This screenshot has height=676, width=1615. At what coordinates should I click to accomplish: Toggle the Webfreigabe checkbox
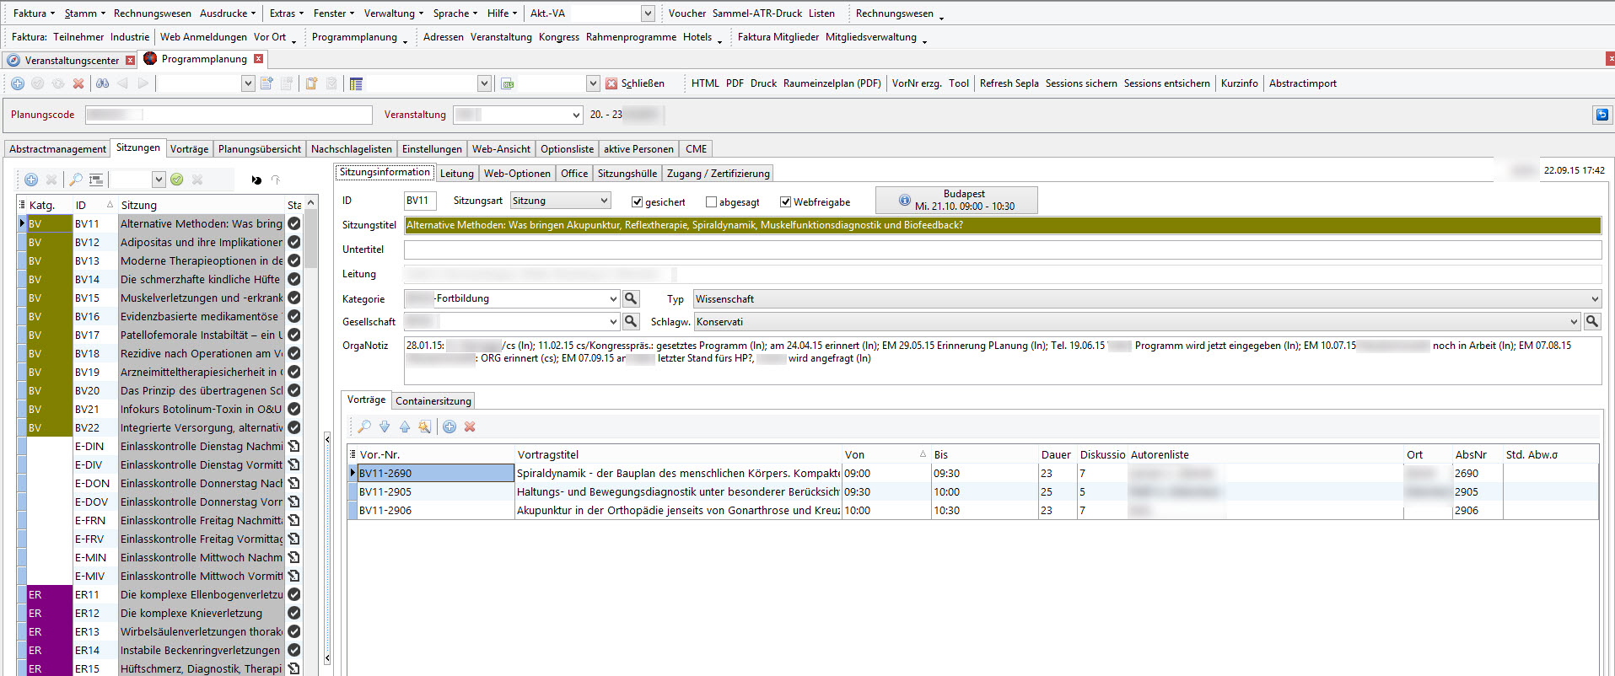click(x=785, y=202)
